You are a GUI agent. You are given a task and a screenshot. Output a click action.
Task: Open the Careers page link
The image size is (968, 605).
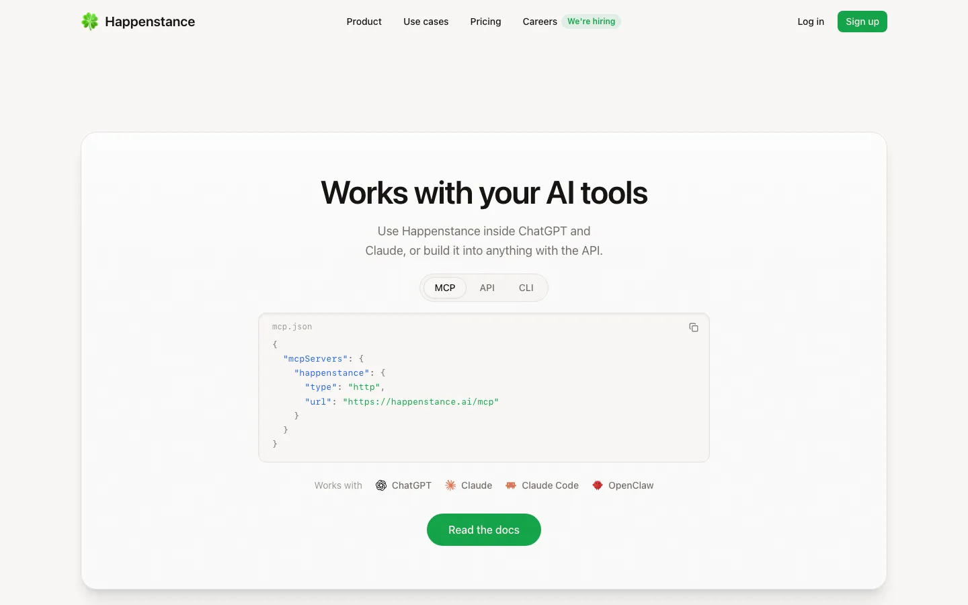540,22
